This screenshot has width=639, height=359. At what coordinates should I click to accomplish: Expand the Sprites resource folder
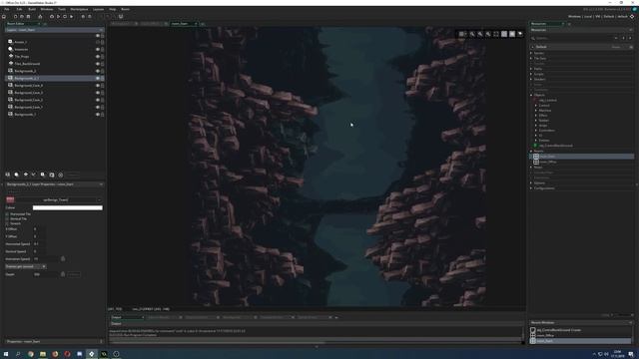[x=531, y=53]
